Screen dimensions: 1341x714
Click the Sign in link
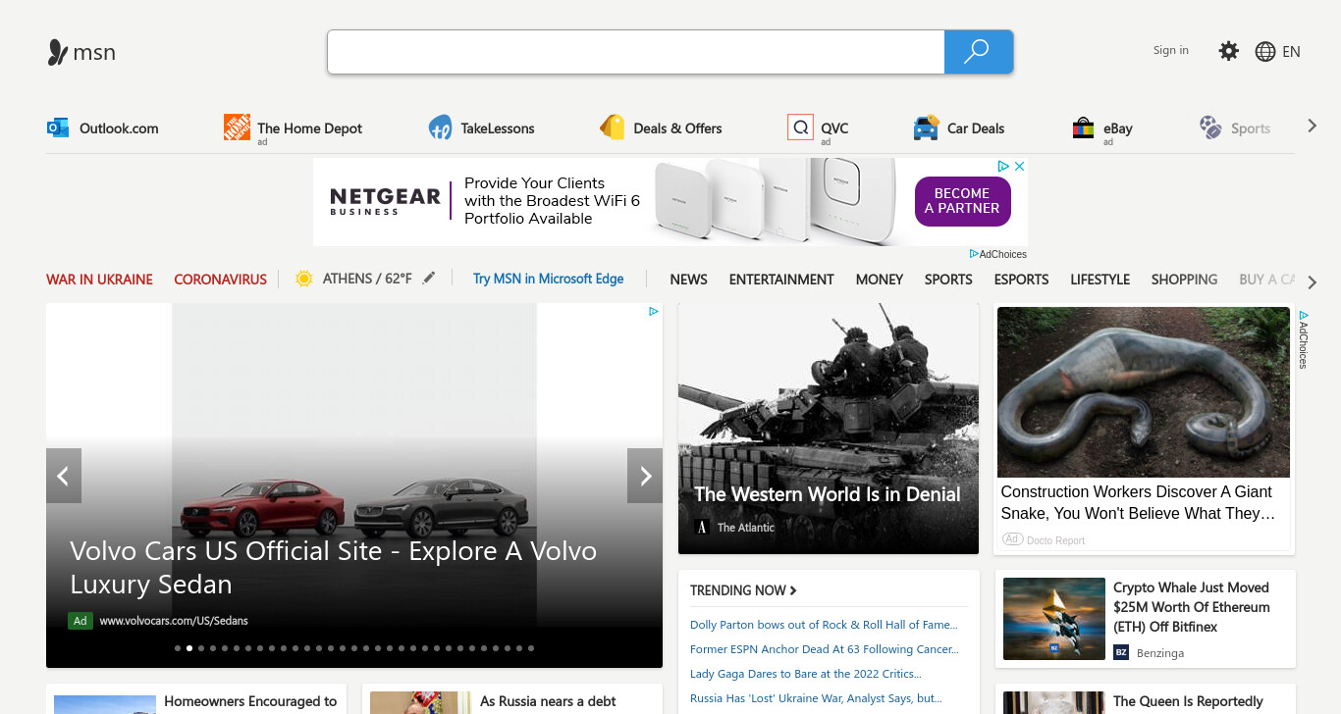tap(1170, 50)
